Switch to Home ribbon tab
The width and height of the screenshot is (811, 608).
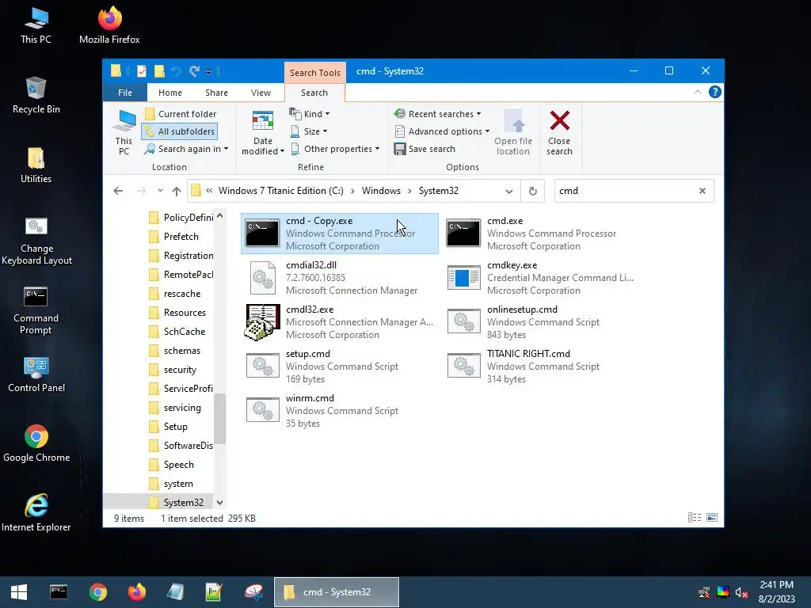click(170, 93)
